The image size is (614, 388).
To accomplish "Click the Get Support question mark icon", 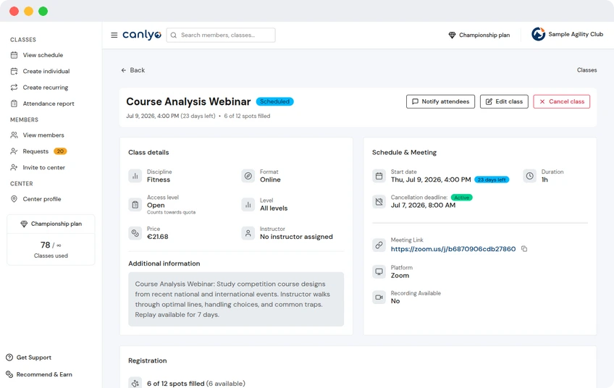I will point(9,357).
